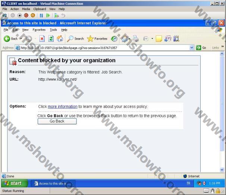Click the Go button beside address
The width and height of the screenshot is (226, 195).
tap(201, 48)
